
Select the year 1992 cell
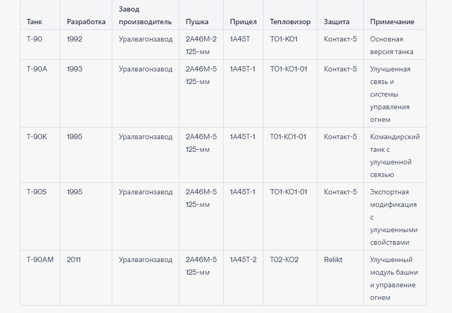(x=75, y=39)
